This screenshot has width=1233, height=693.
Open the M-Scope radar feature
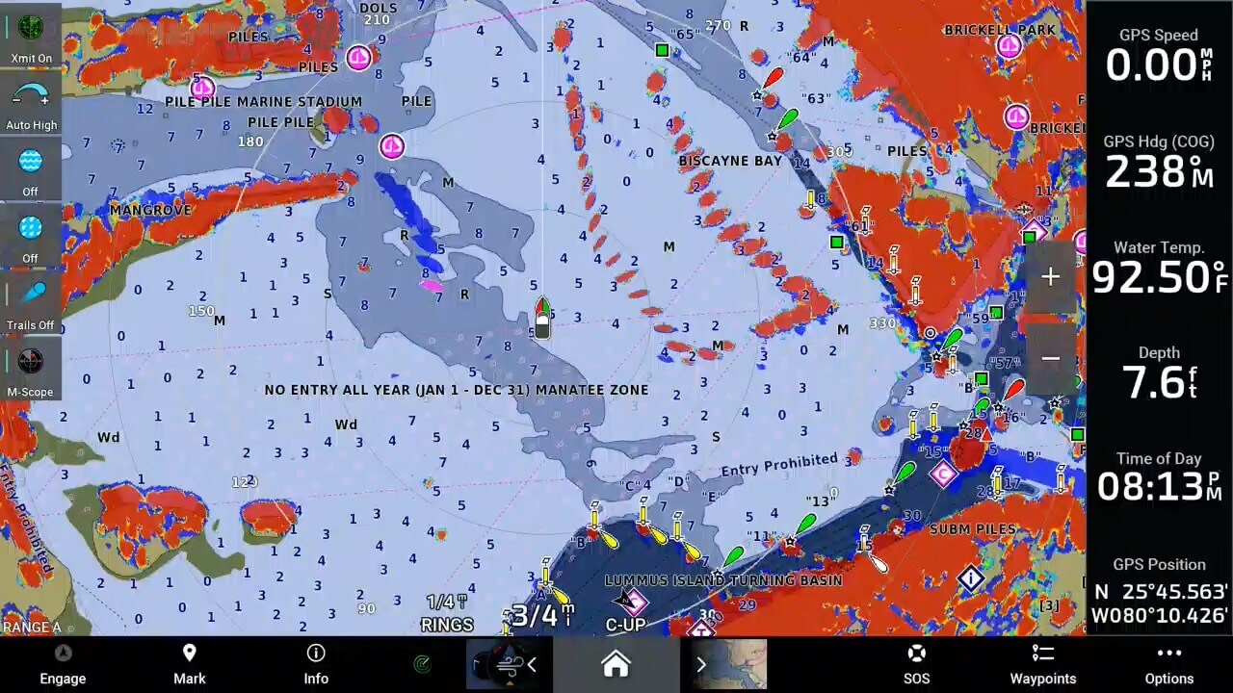tap(31, 371)
